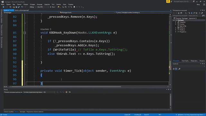Screen dimensions: 206x116
Task: Click the Вход sign-in link
Action: click(x=198, y=4)
